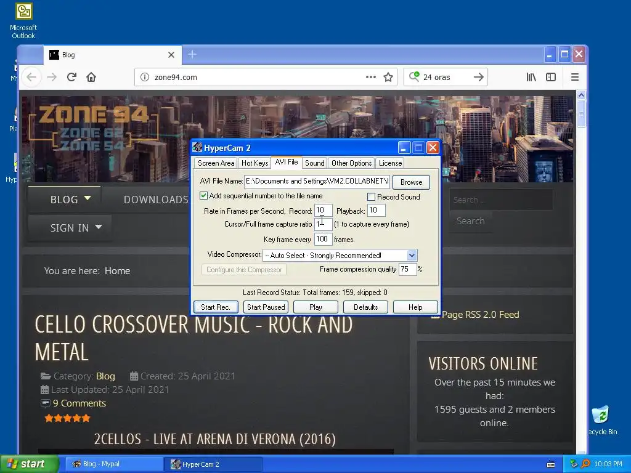The image size is (631, 473).
Task: Click the browser search box with 24 oras
Action: 446,77
